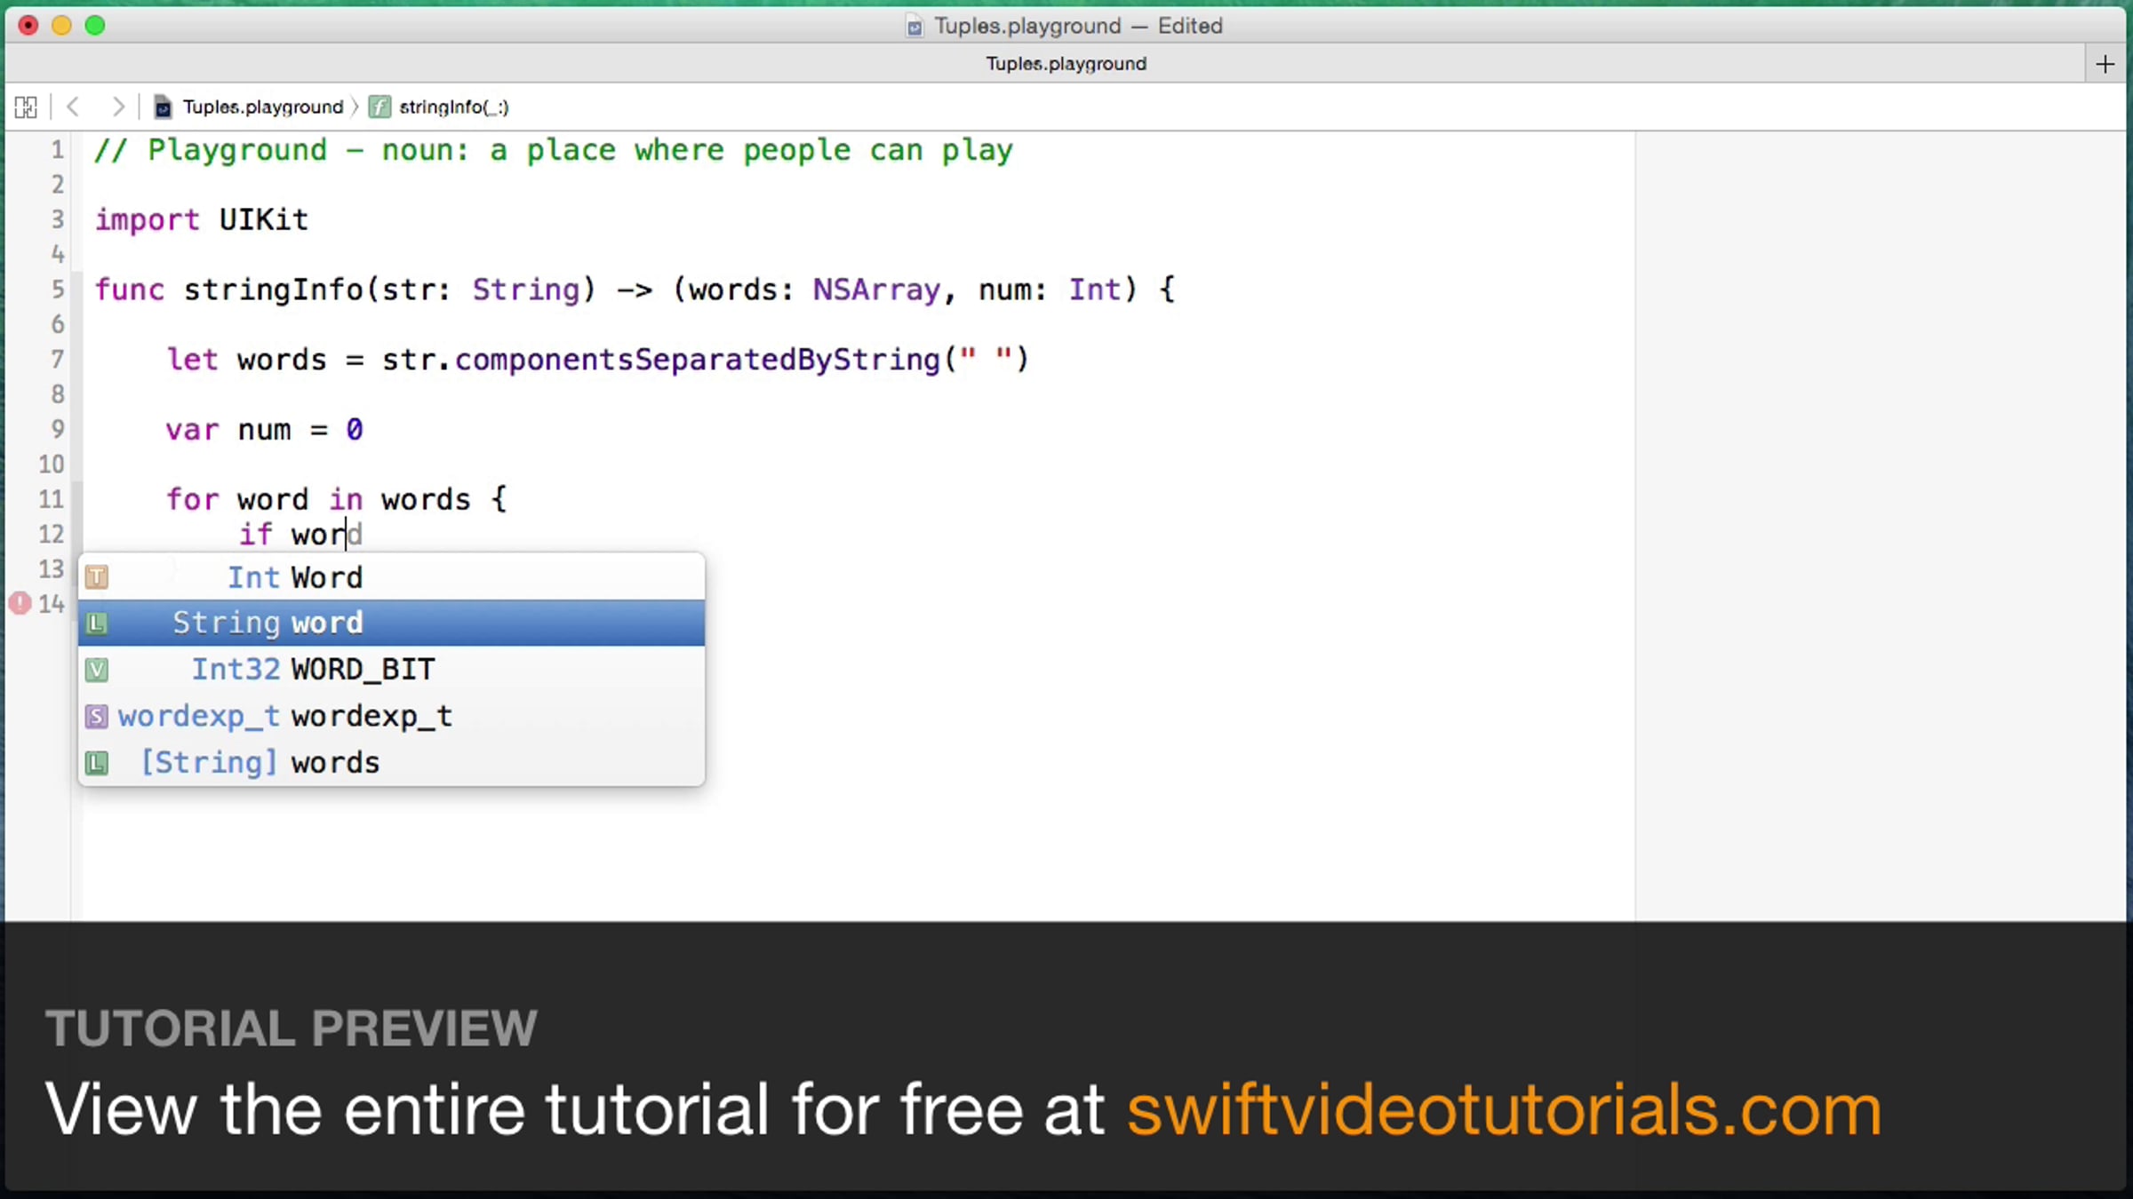
Task: Click the document icon in window title
Action: 914,27
